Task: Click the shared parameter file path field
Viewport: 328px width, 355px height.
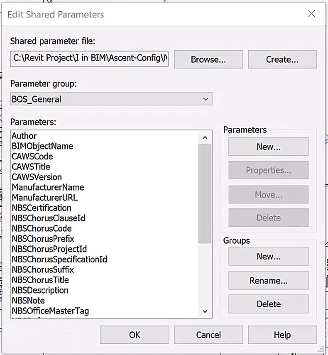Action: pyautogui.click(x=89, y=59)
